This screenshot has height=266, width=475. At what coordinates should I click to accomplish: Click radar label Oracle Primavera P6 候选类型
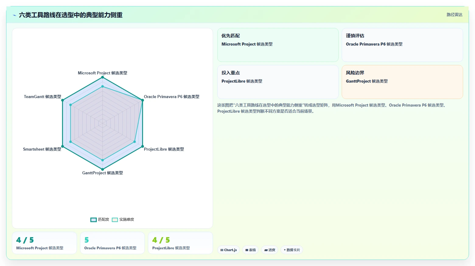172,97
